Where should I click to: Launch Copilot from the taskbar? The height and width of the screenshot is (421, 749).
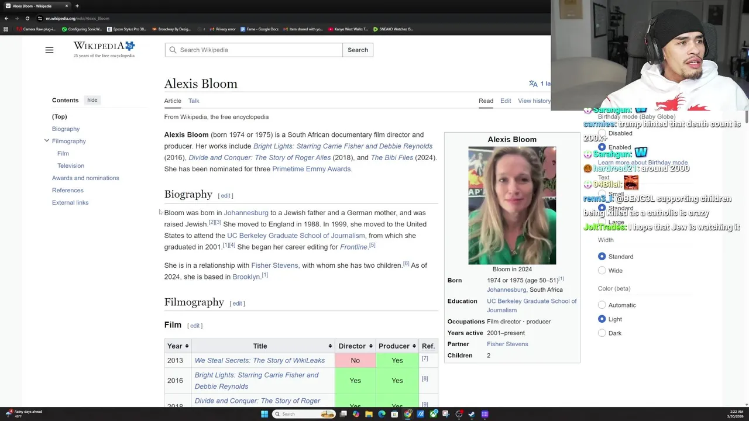point(356,414)
